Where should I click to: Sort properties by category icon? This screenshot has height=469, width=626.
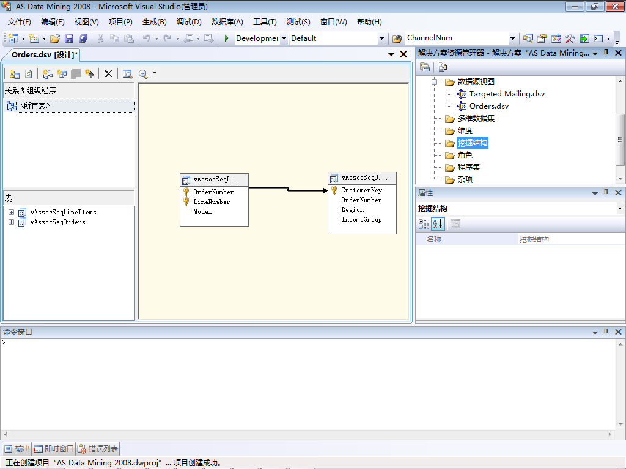click(424, 224)
